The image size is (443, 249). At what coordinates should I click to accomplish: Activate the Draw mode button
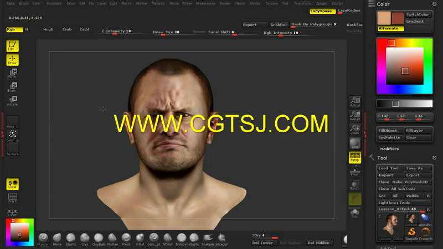(12, 60)
